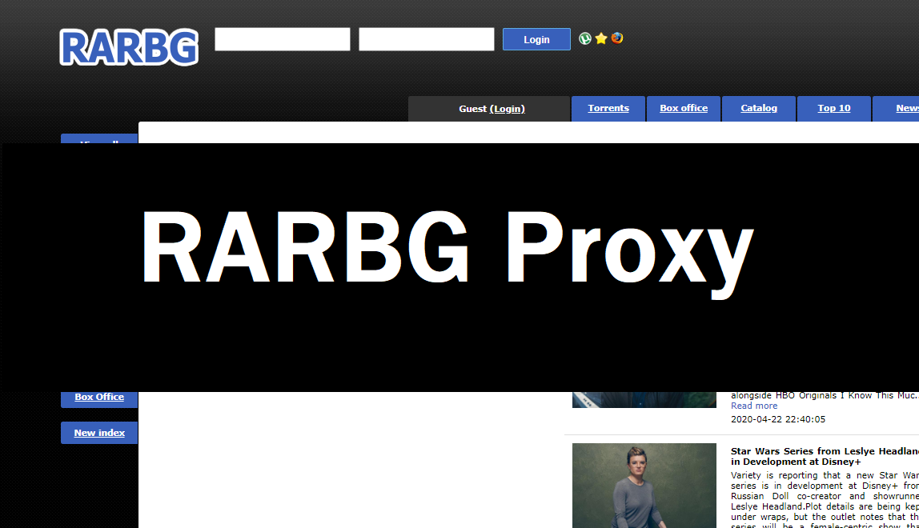Click the yellow bookmark star icon
The width and height of the screenshot is (919, 528).
[600, 38]
